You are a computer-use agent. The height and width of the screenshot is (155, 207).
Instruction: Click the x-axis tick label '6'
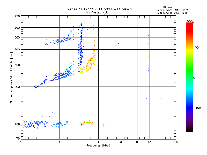(121, 142)
